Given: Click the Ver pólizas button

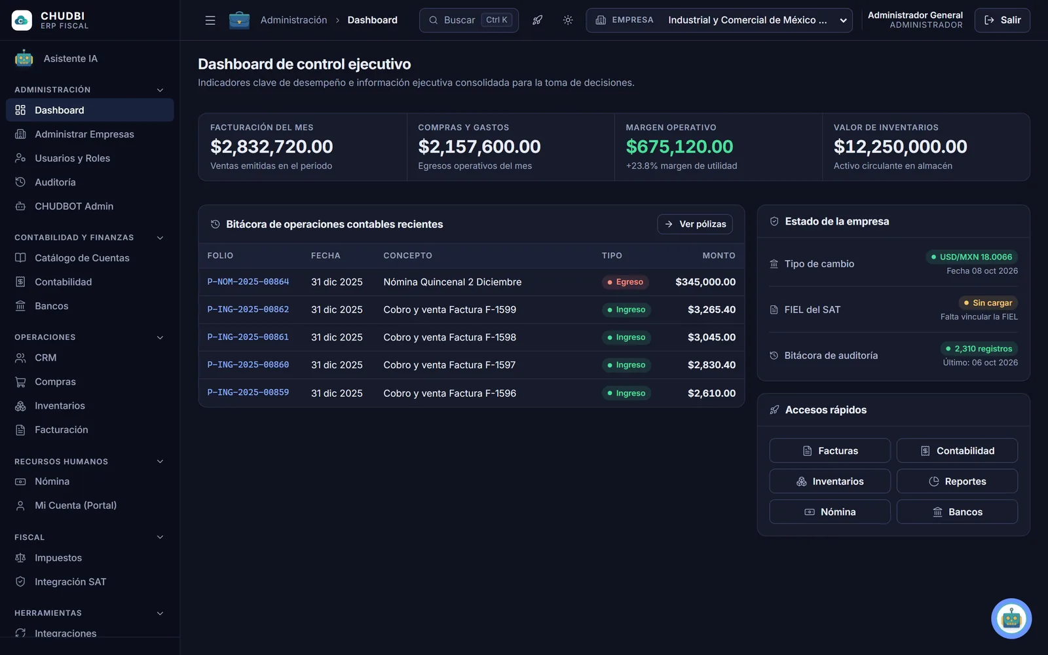Looking at the screenshot, I should (x=695, y=224).
